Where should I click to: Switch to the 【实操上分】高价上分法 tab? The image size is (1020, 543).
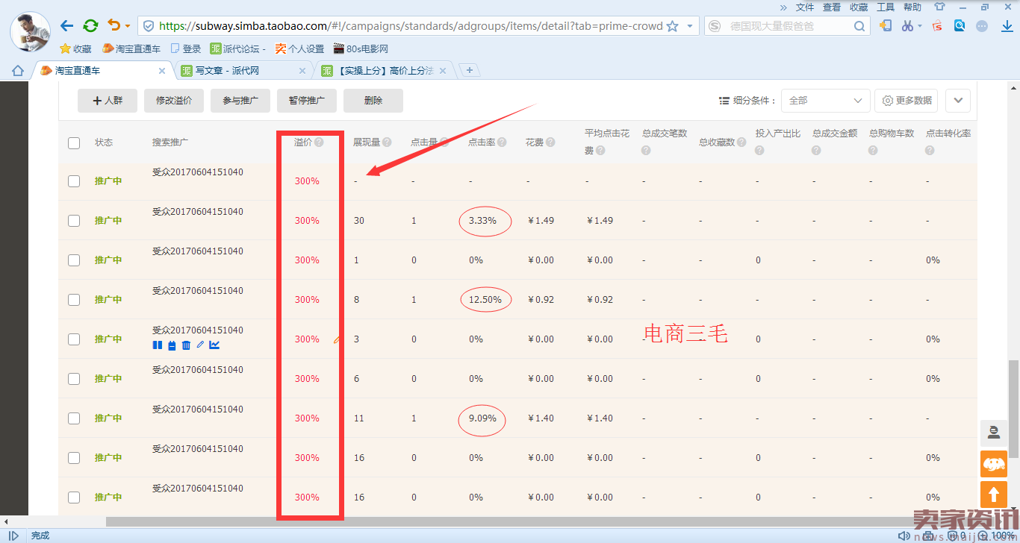[x=385, y=71]
